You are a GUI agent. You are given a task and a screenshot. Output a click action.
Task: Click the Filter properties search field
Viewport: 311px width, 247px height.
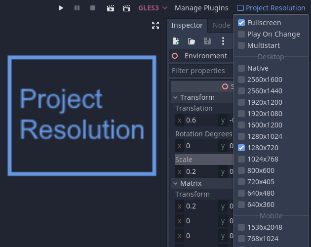pos(201,71)
